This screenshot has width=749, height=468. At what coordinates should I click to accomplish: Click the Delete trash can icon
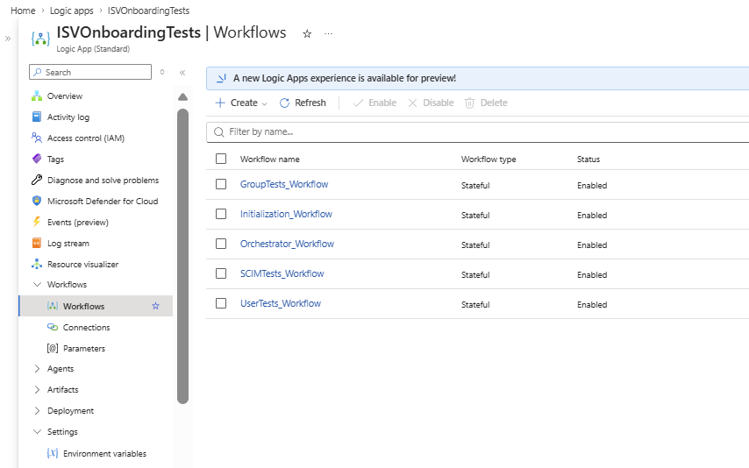tap(469, 103)
